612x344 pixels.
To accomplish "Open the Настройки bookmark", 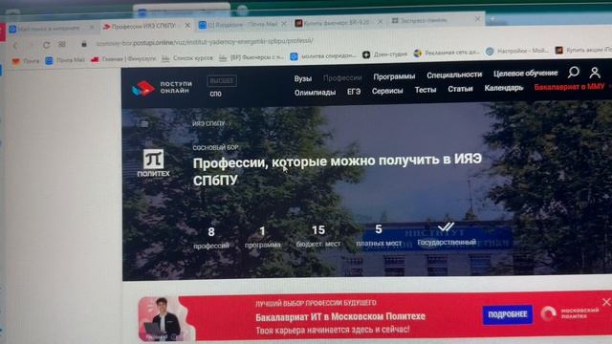I will [517, 51].
